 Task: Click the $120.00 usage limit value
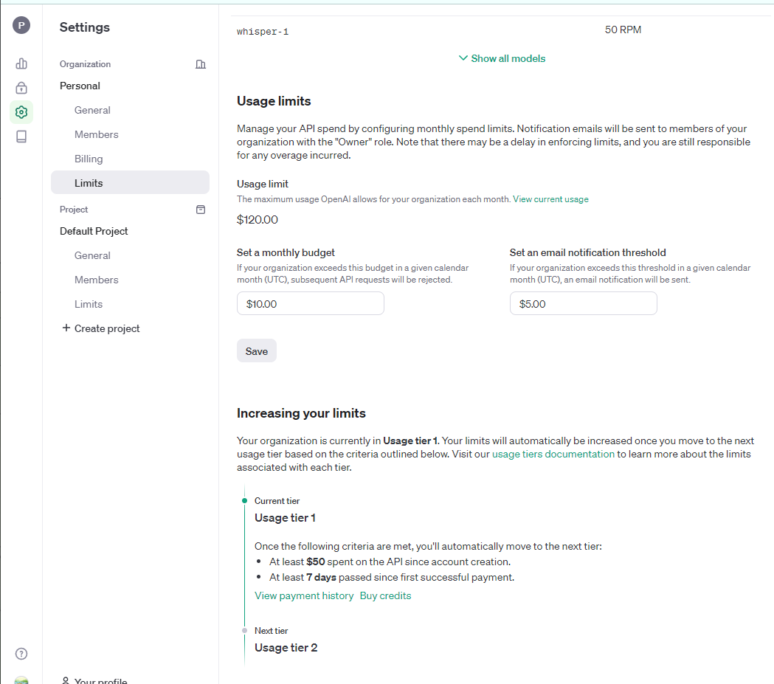[258, 220]
